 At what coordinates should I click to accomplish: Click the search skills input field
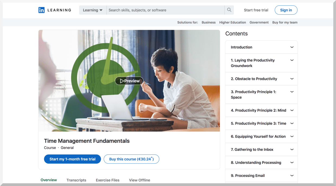tap(165, 10)
